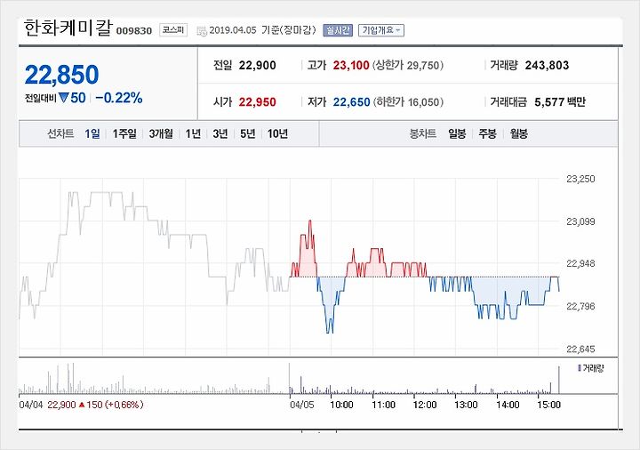This screenshot has height=450, width=640.
Task: Click the previous close value 22,900
Action: click(x=258, y=65)
